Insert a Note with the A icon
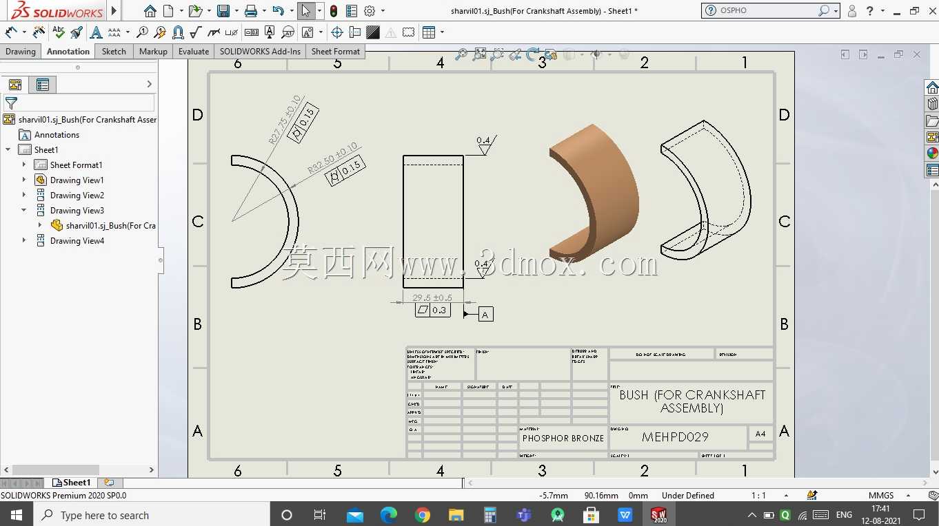Viewport: 939px width, 526px height. [96, 32]
